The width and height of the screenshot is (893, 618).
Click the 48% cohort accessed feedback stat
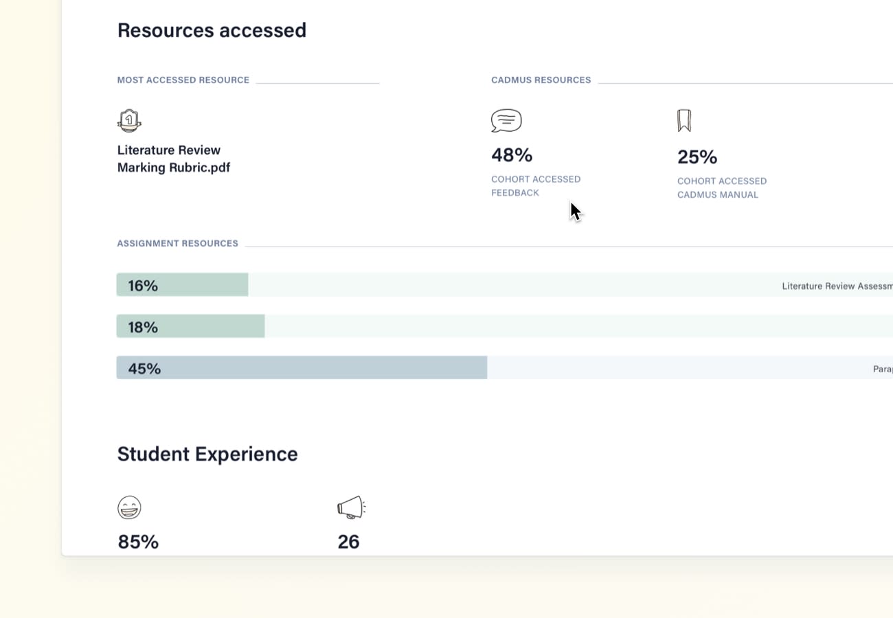(x=512, y=155)
